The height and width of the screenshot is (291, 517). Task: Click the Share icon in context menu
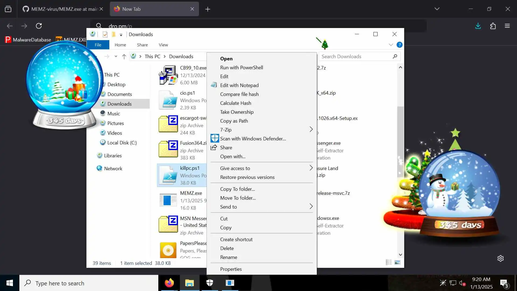pyautogui.click(x=214, y=147)
